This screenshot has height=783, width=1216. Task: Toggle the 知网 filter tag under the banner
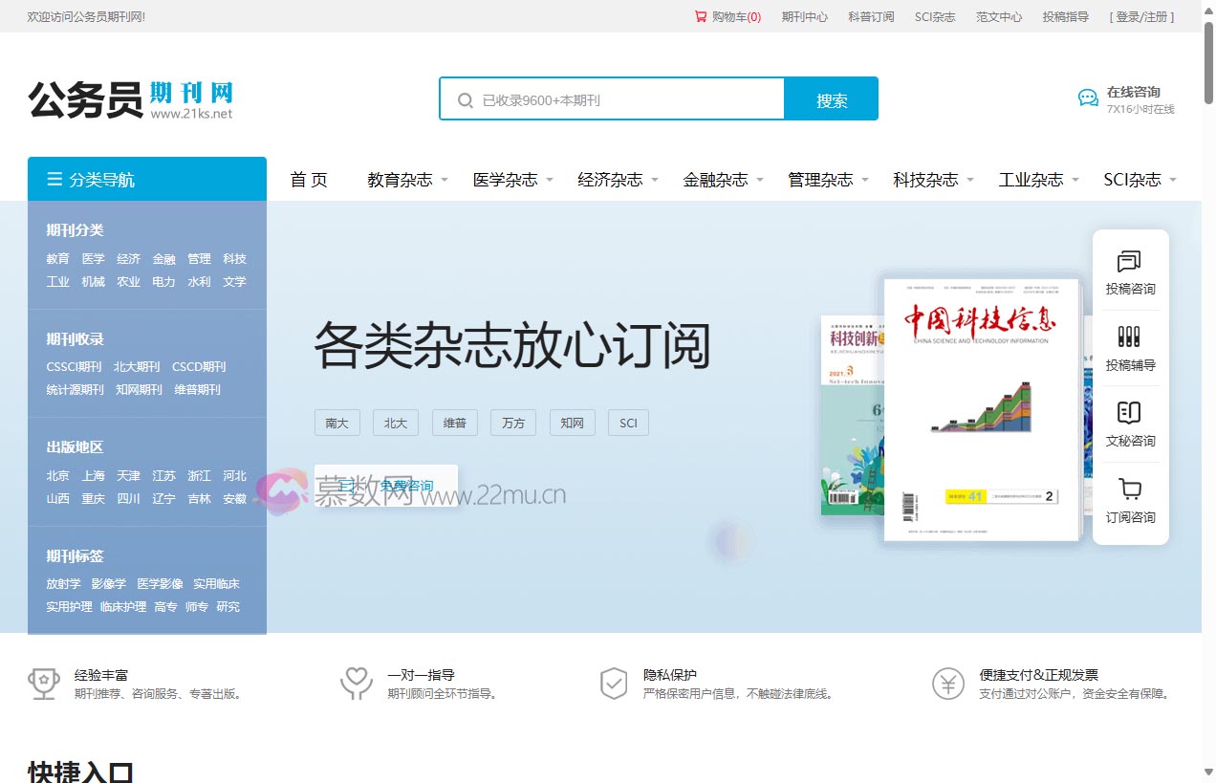[572, 422]
